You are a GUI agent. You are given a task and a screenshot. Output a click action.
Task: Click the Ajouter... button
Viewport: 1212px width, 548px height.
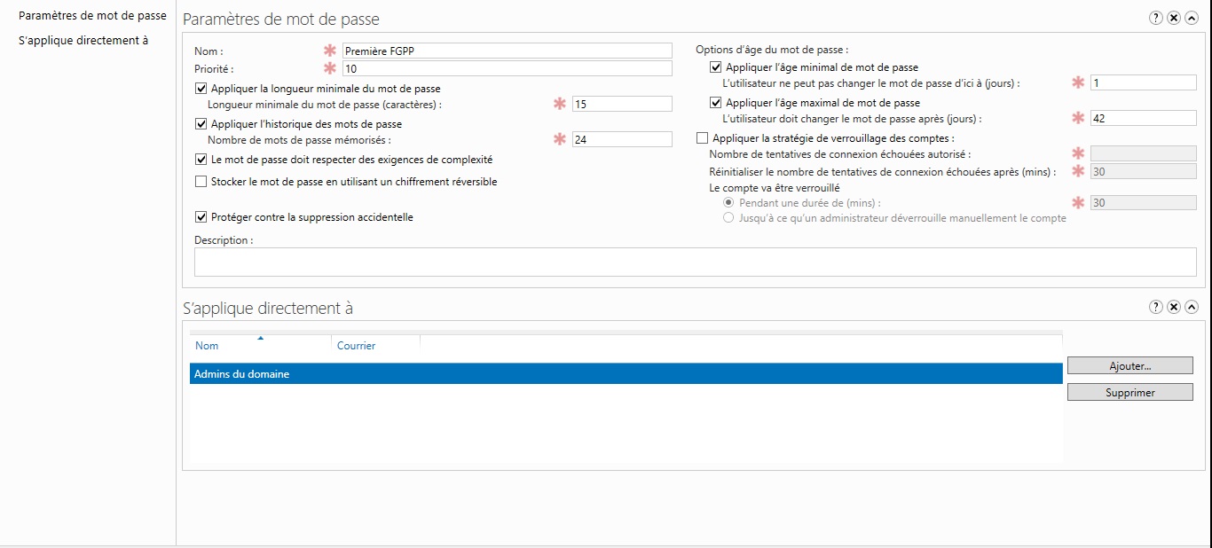[x=1129, y=365]
